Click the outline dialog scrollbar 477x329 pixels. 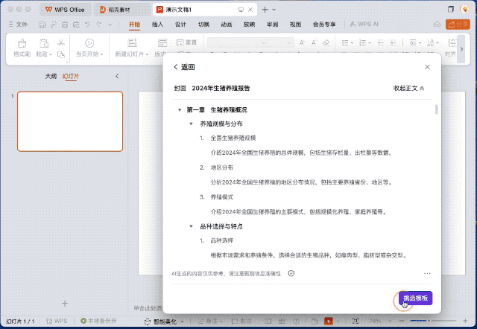(437, 109)
